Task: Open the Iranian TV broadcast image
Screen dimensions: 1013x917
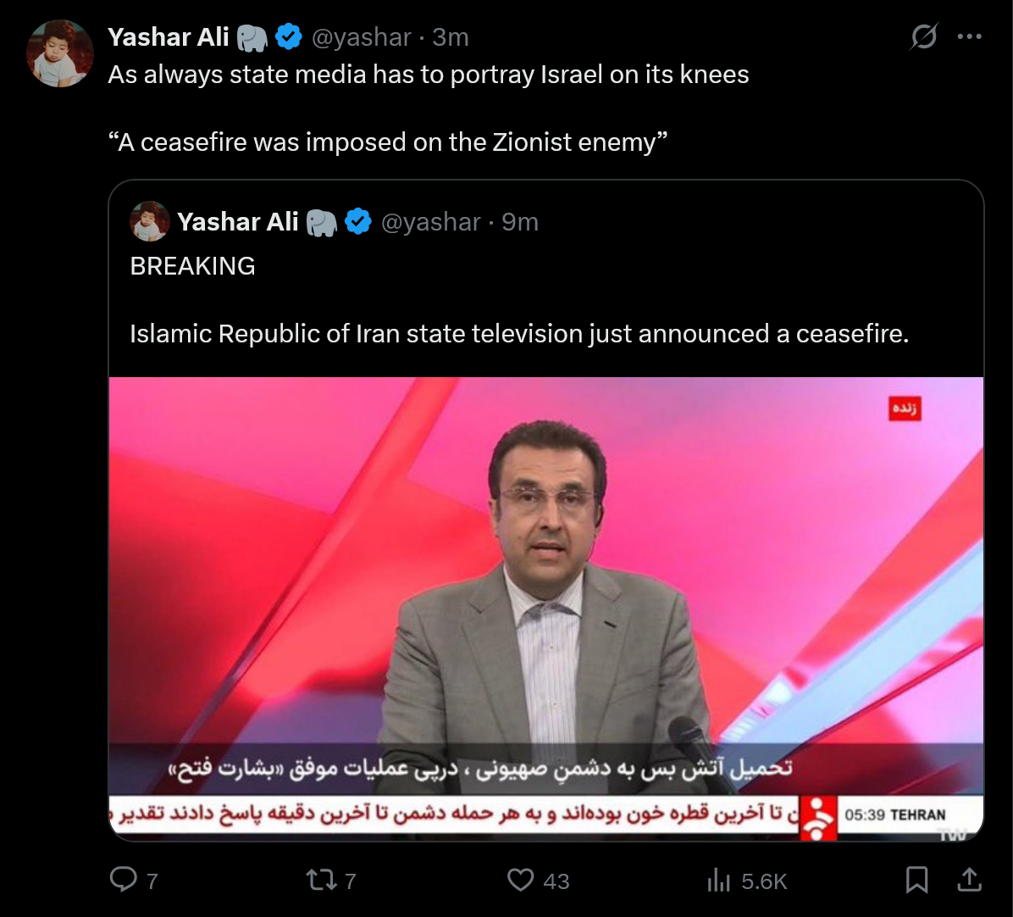Action: coord(546,609)
